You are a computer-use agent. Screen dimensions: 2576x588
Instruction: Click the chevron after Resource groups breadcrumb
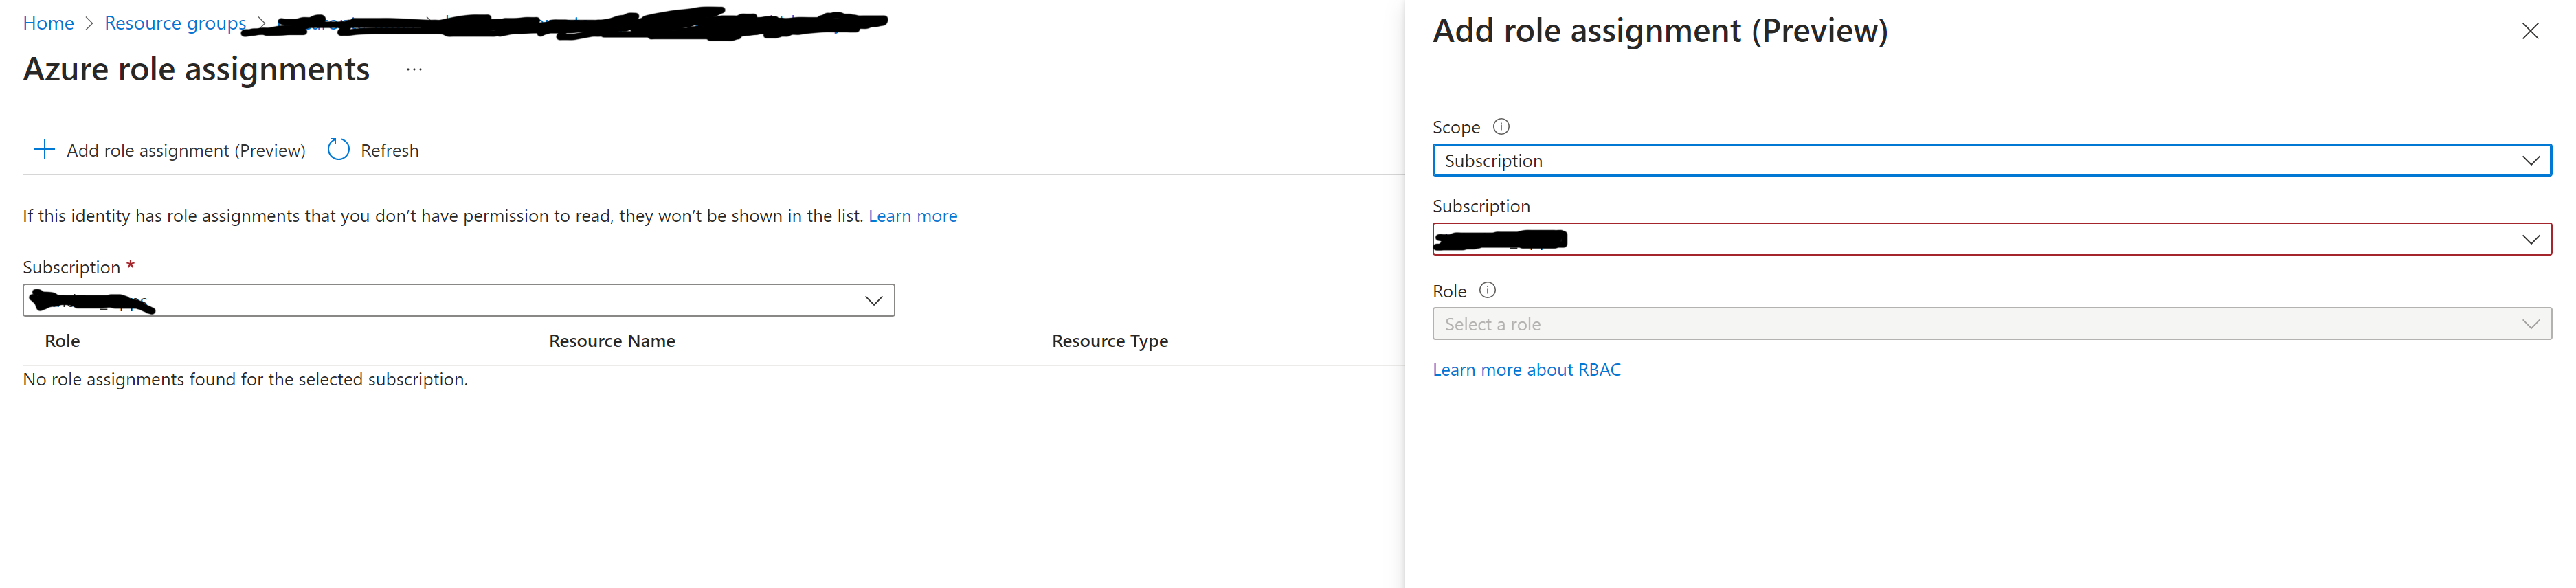pyautogui.click(x=262, y=23)
